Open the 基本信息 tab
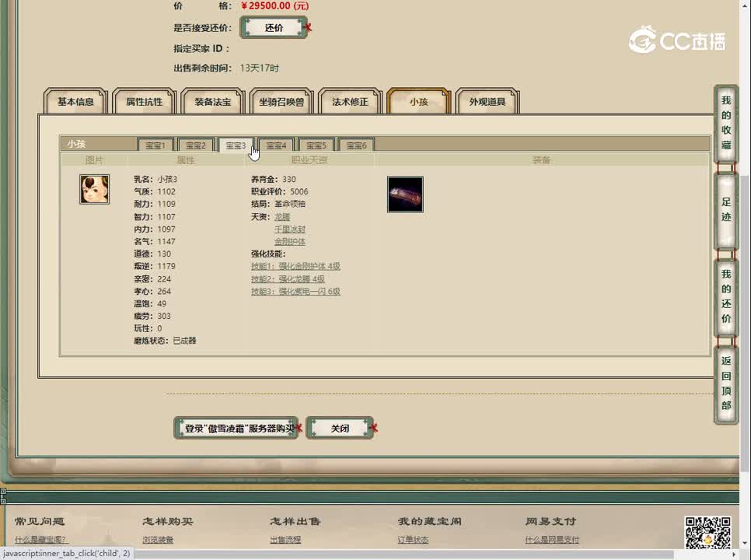 click(75, 102)
